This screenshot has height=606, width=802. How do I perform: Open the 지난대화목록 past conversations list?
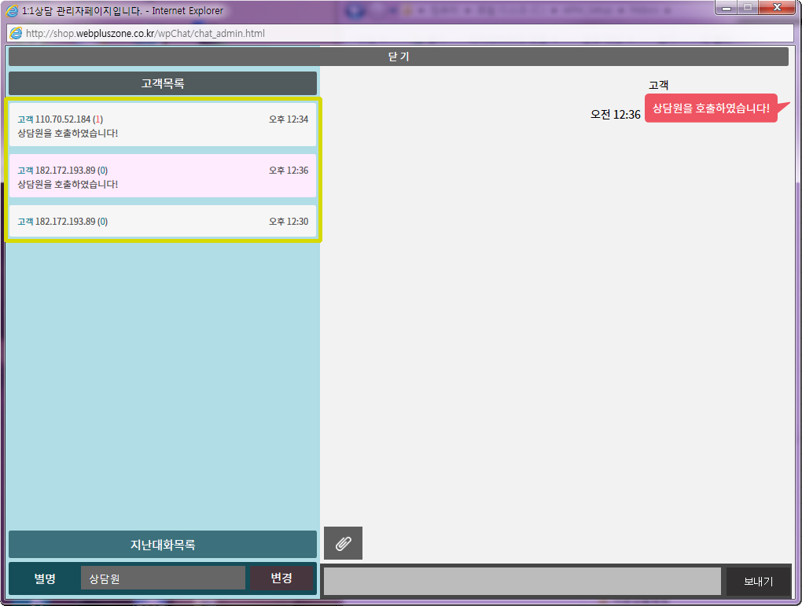pos(163,545)
